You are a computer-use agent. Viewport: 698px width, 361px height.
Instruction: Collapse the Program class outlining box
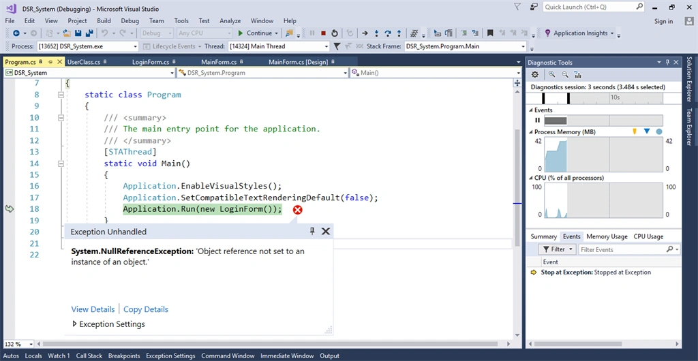(61, 95)
